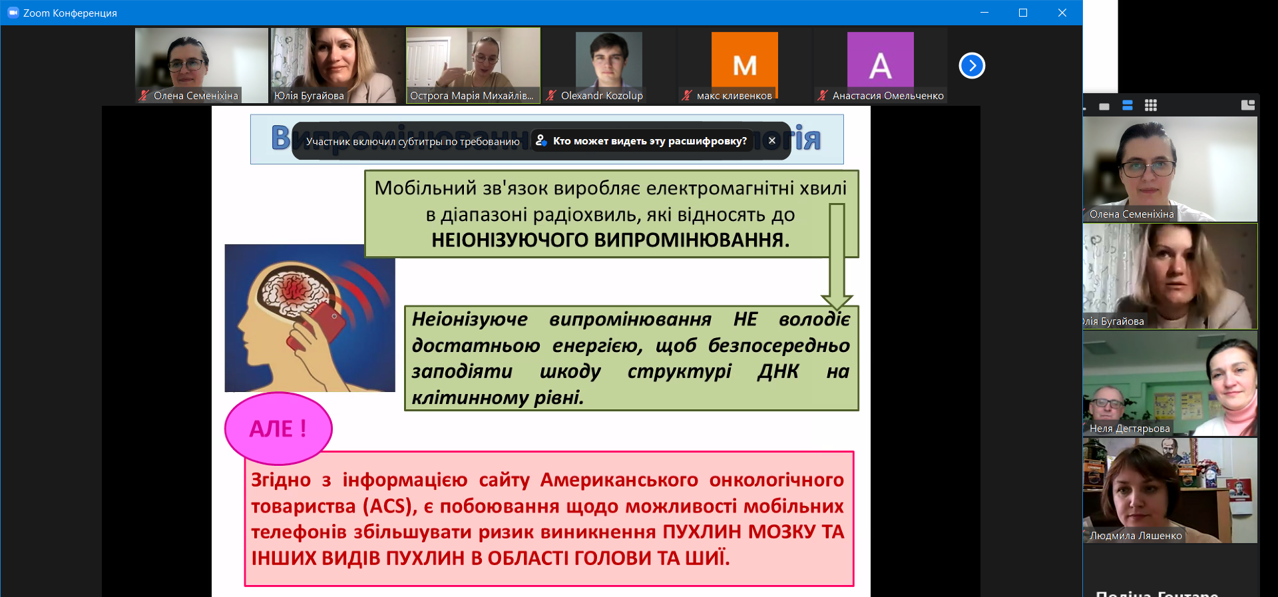The height and width of the screenshot is (597, 1278).
Task: Select the orange M avatar tile
Action: tap(744, 65)
